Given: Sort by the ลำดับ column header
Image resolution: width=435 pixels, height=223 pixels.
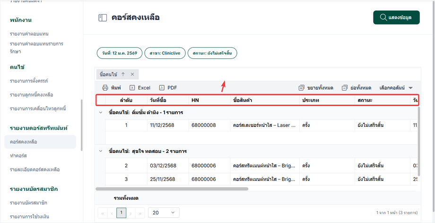Looking at the screenshot, I should click(126, 100).
